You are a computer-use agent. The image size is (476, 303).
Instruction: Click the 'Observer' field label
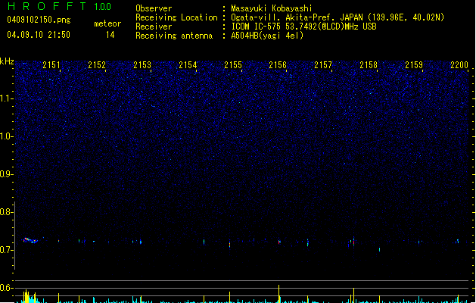[154, 8]
